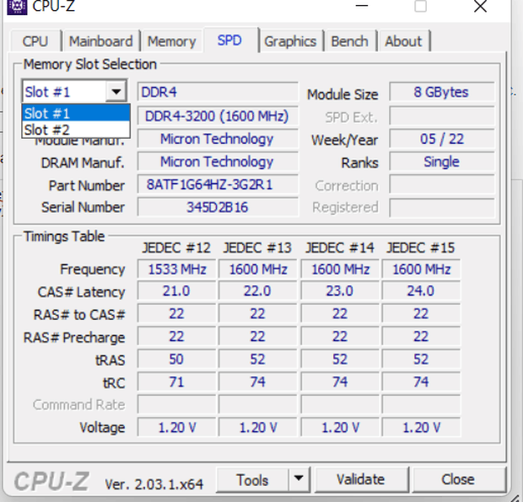Image resolution: width=523 pixels, height=502 pixels.
Task: Switch to the CPU tab
Action: point(35,41)
